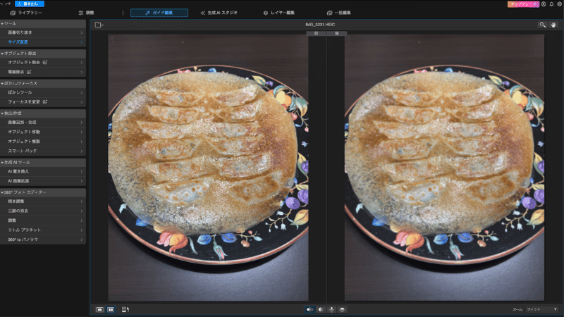Open the settings gear icon

click(559, 4)
